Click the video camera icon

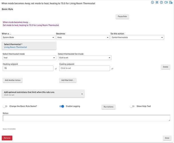(x=166, y=2)
